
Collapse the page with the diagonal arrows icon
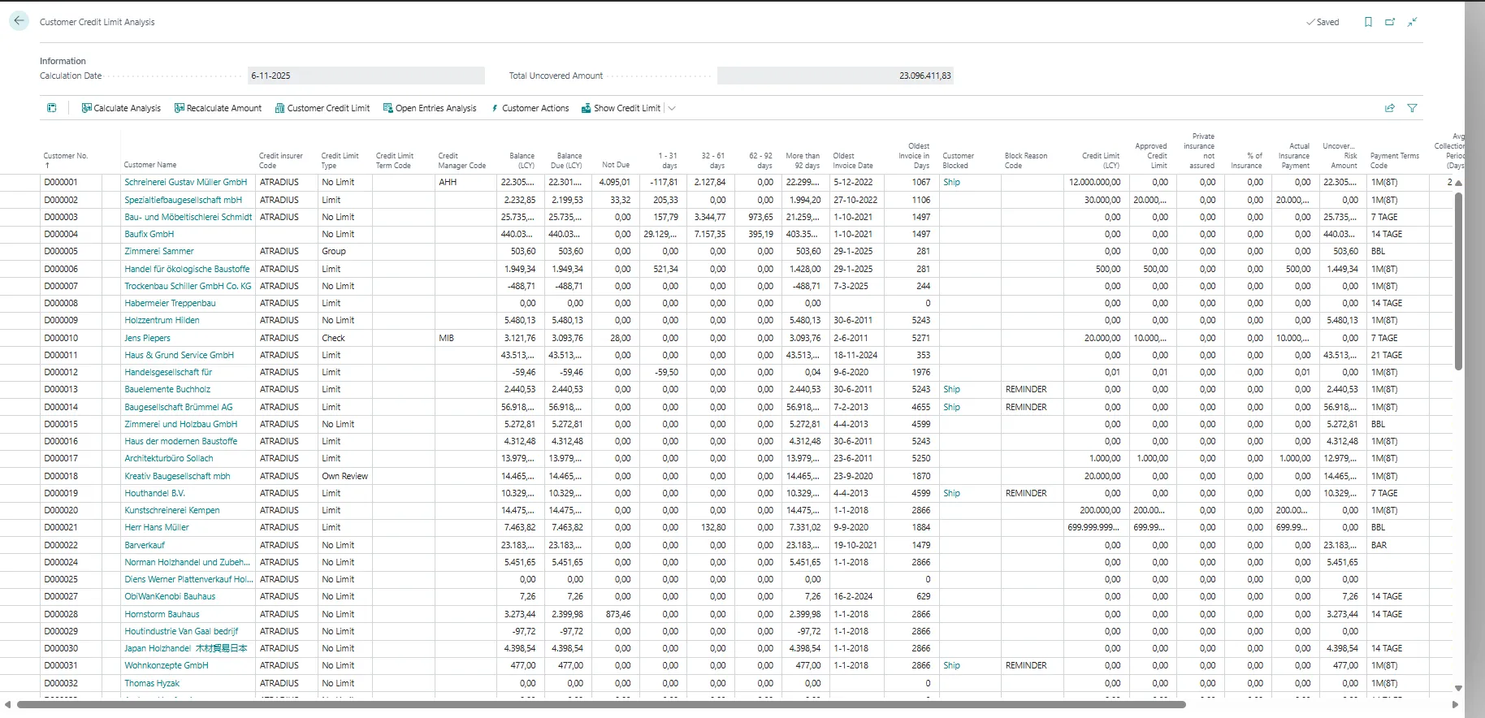click(1413, 22)
